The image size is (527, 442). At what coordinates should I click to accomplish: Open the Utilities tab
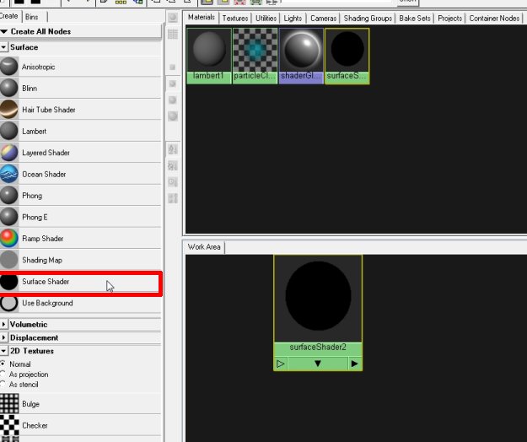266,19
